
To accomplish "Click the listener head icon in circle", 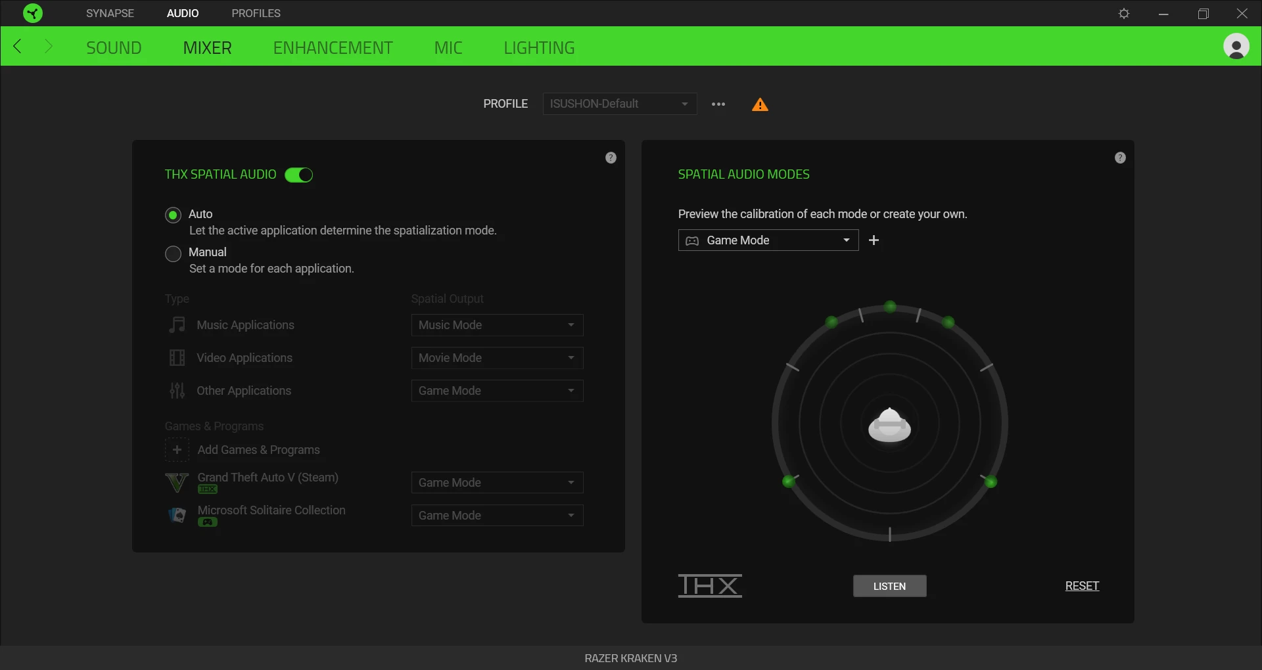I will [x=889, y=425].
